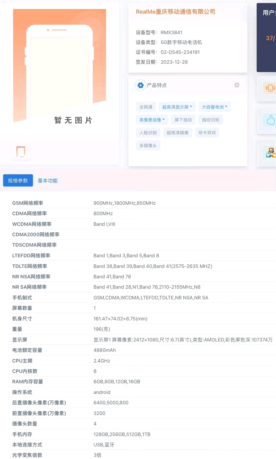
Task: Click the GSM网络频率 row label
Action: [28, 203]
